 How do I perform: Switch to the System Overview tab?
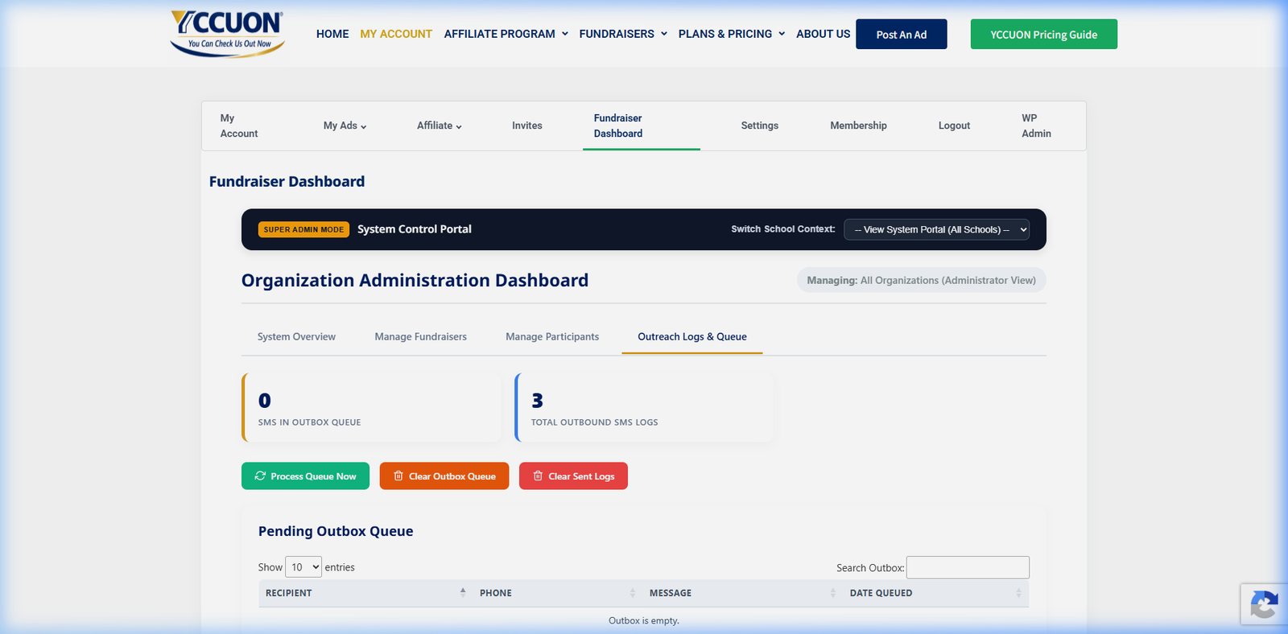pyautogui.click(x=296, y=336)
